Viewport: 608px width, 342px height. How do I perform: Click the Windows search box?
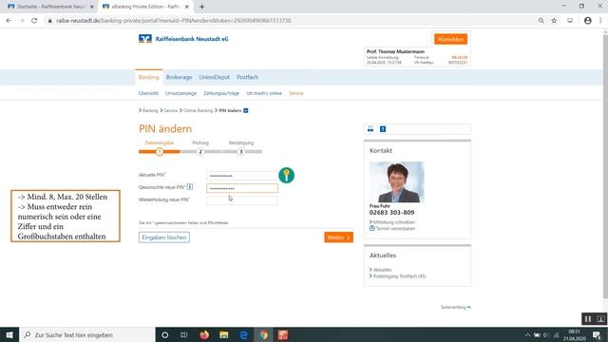(x=87, y=334)
